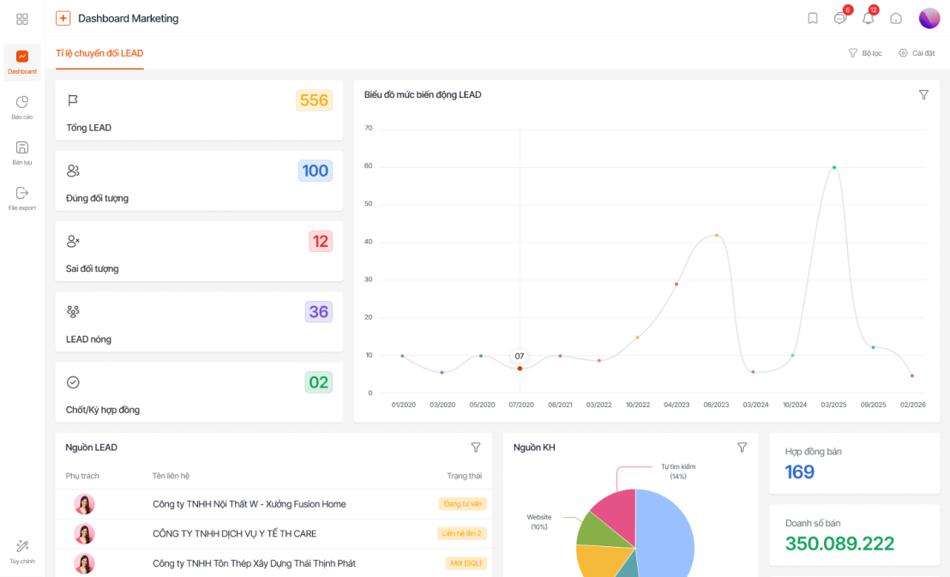Image resolution: width=950 pixels, height=577 pixels.
Task: Select the 03/2025 peak data point
Action: [x=834, y=167]
